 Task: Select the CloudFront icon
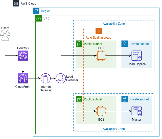[23, 78]
